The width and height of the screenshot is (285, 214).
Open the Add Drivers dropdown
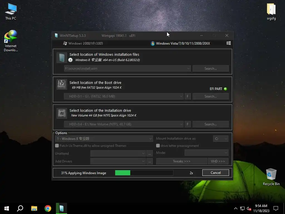118,161
